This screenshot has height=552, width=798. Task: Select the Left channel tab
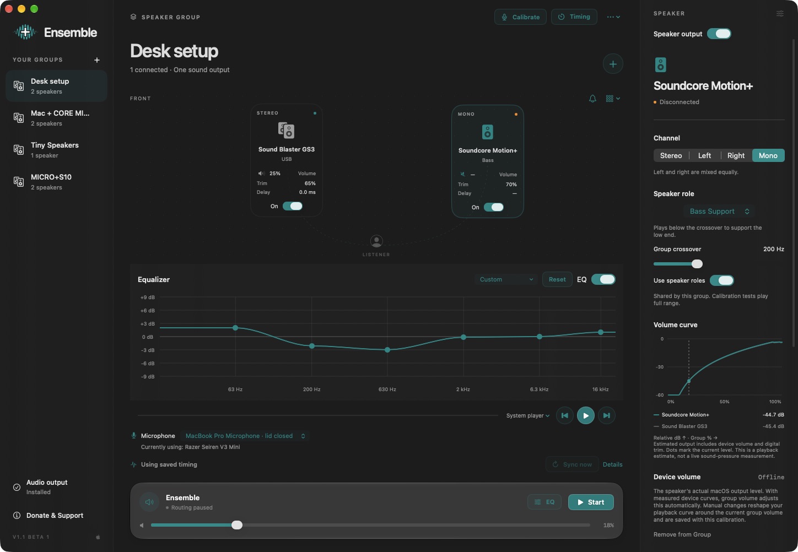point(704,156)
